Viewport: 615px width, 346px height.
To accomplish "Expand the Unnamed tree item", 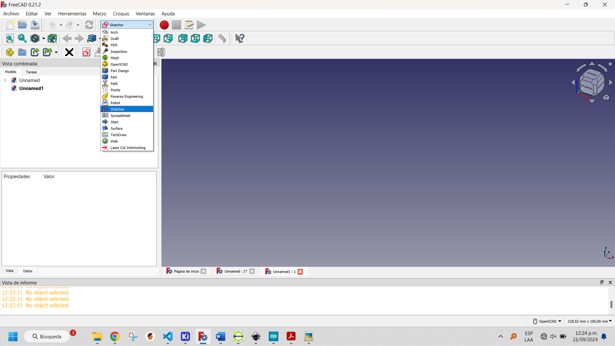I will pos(5,80).
